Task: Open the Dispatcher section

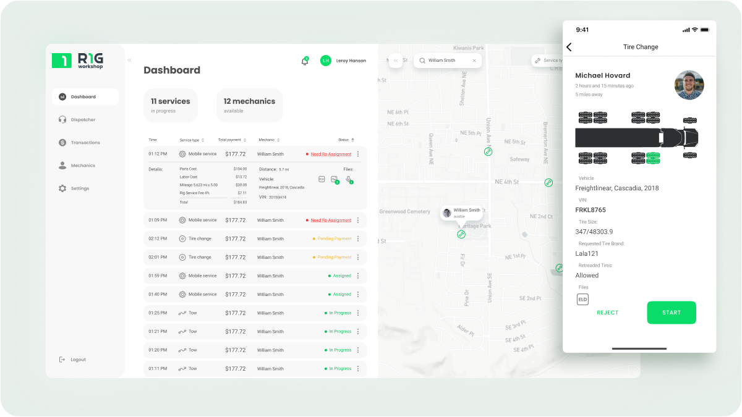Action: click(83, 120)
